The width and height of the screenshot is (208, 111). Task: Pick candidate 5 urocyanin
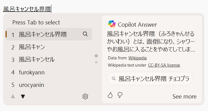coord(31,85)
